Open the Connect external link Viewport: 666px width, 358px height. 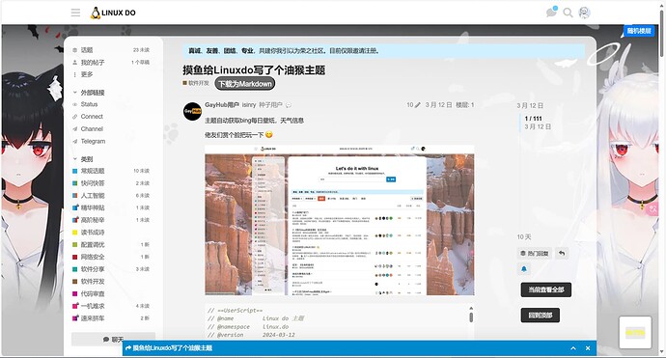(x=92, y=117)
